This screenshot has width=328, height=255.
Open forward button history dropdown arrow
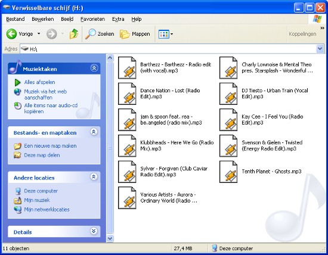tap(63, 33)
